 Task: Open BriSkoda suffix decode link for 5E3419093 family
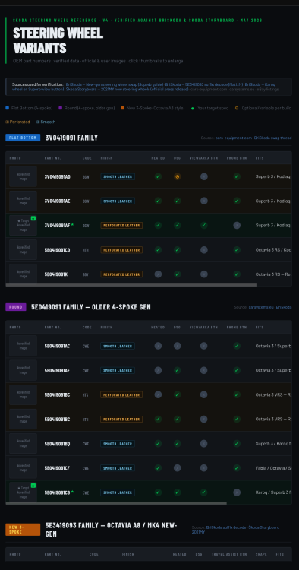[225, 527]
